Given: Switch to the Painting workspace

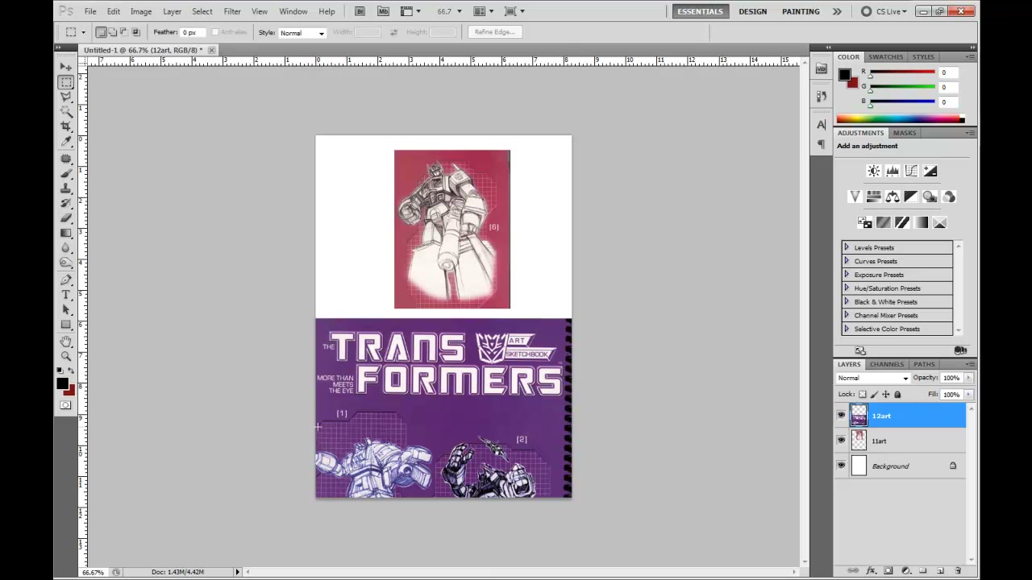Looking at the screenshot, I should 801,11.
